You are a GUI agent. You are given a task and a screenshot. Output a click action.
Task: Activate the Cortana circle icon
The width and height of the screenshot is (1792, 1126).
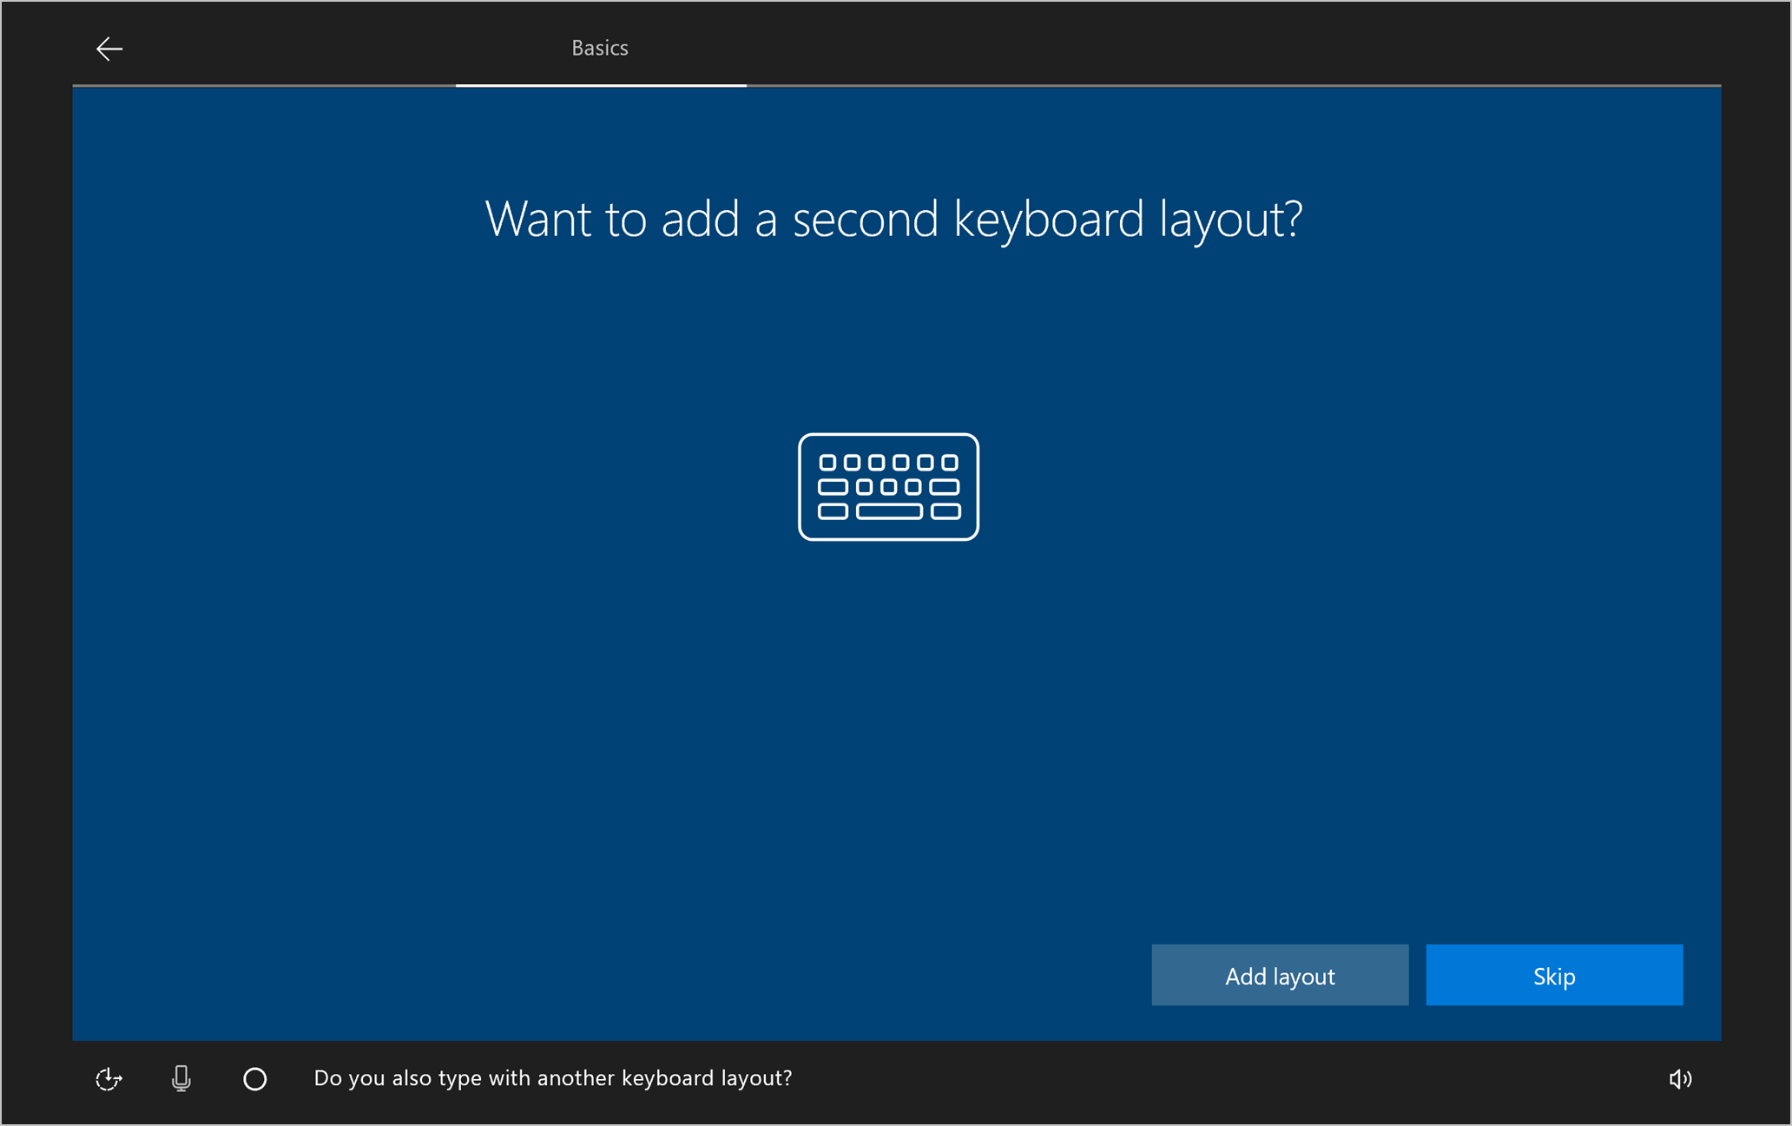pos(254,1078)
